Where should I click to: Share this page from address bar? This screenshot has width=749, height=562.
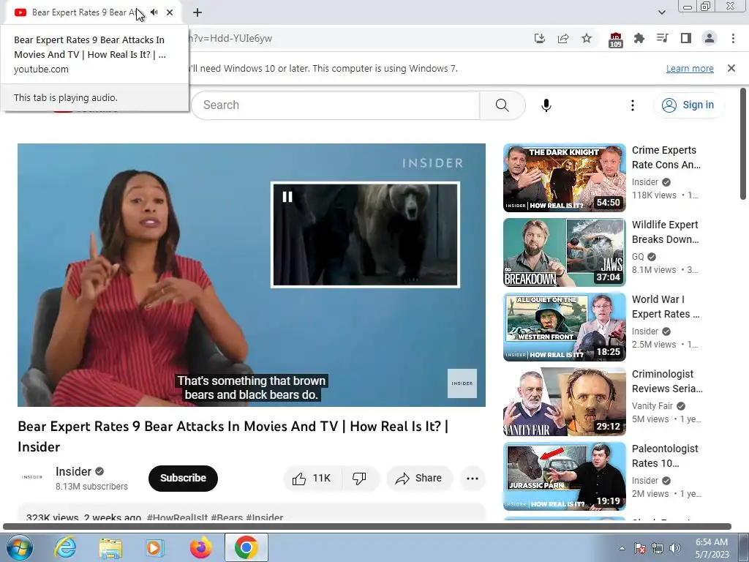[563, 38]
